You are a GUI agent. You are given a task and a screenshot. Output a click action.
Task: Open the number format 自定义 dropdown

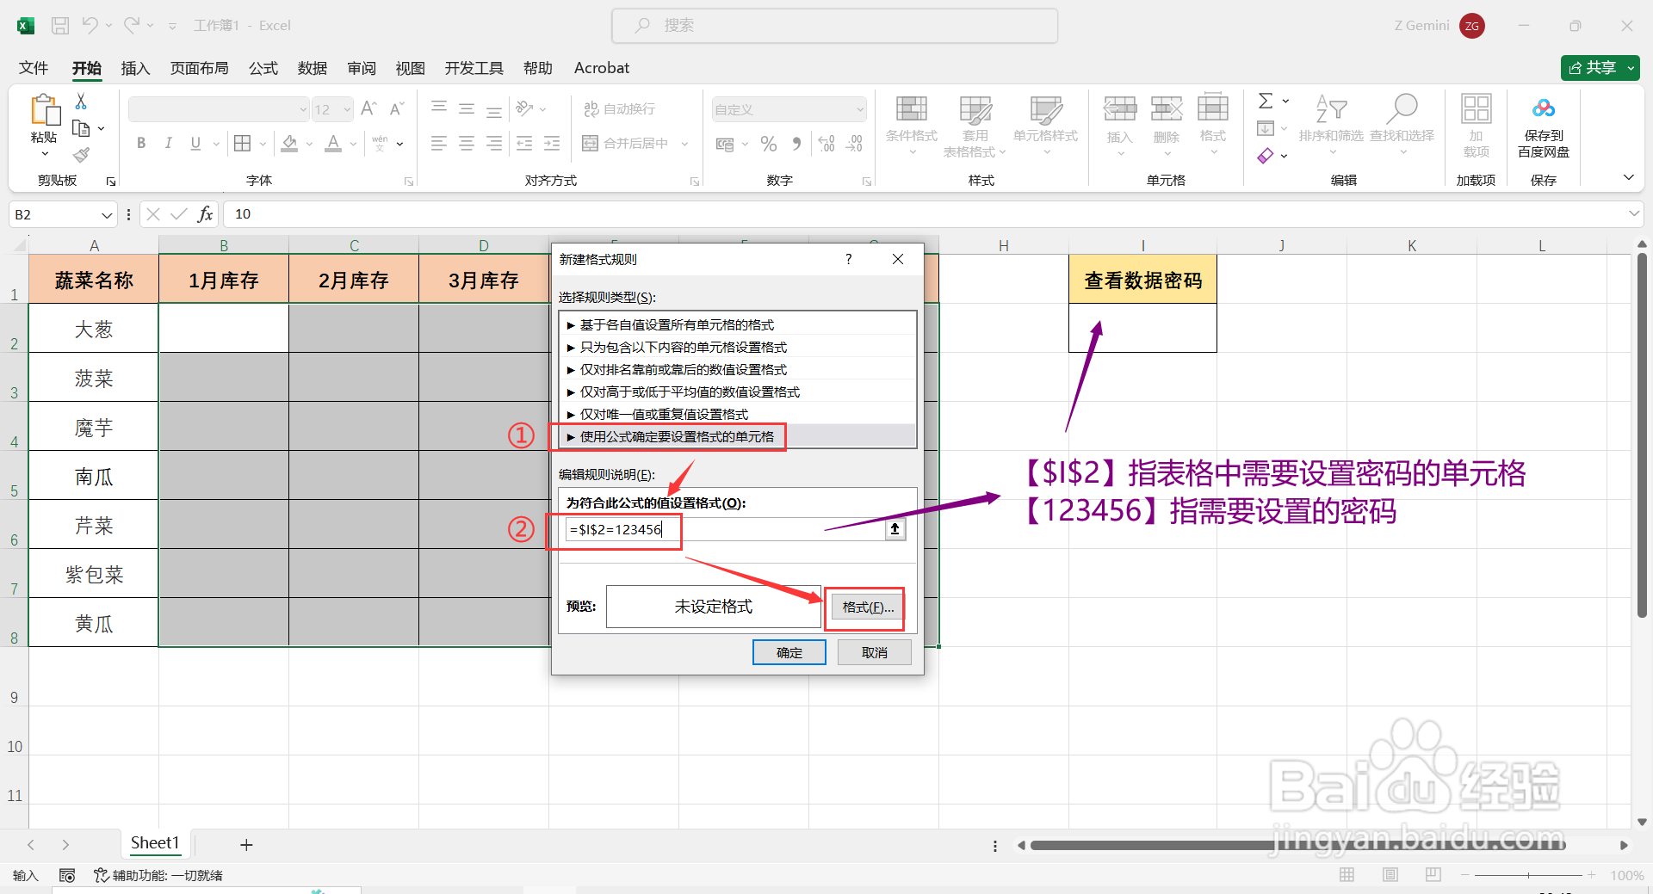point(859,109)
